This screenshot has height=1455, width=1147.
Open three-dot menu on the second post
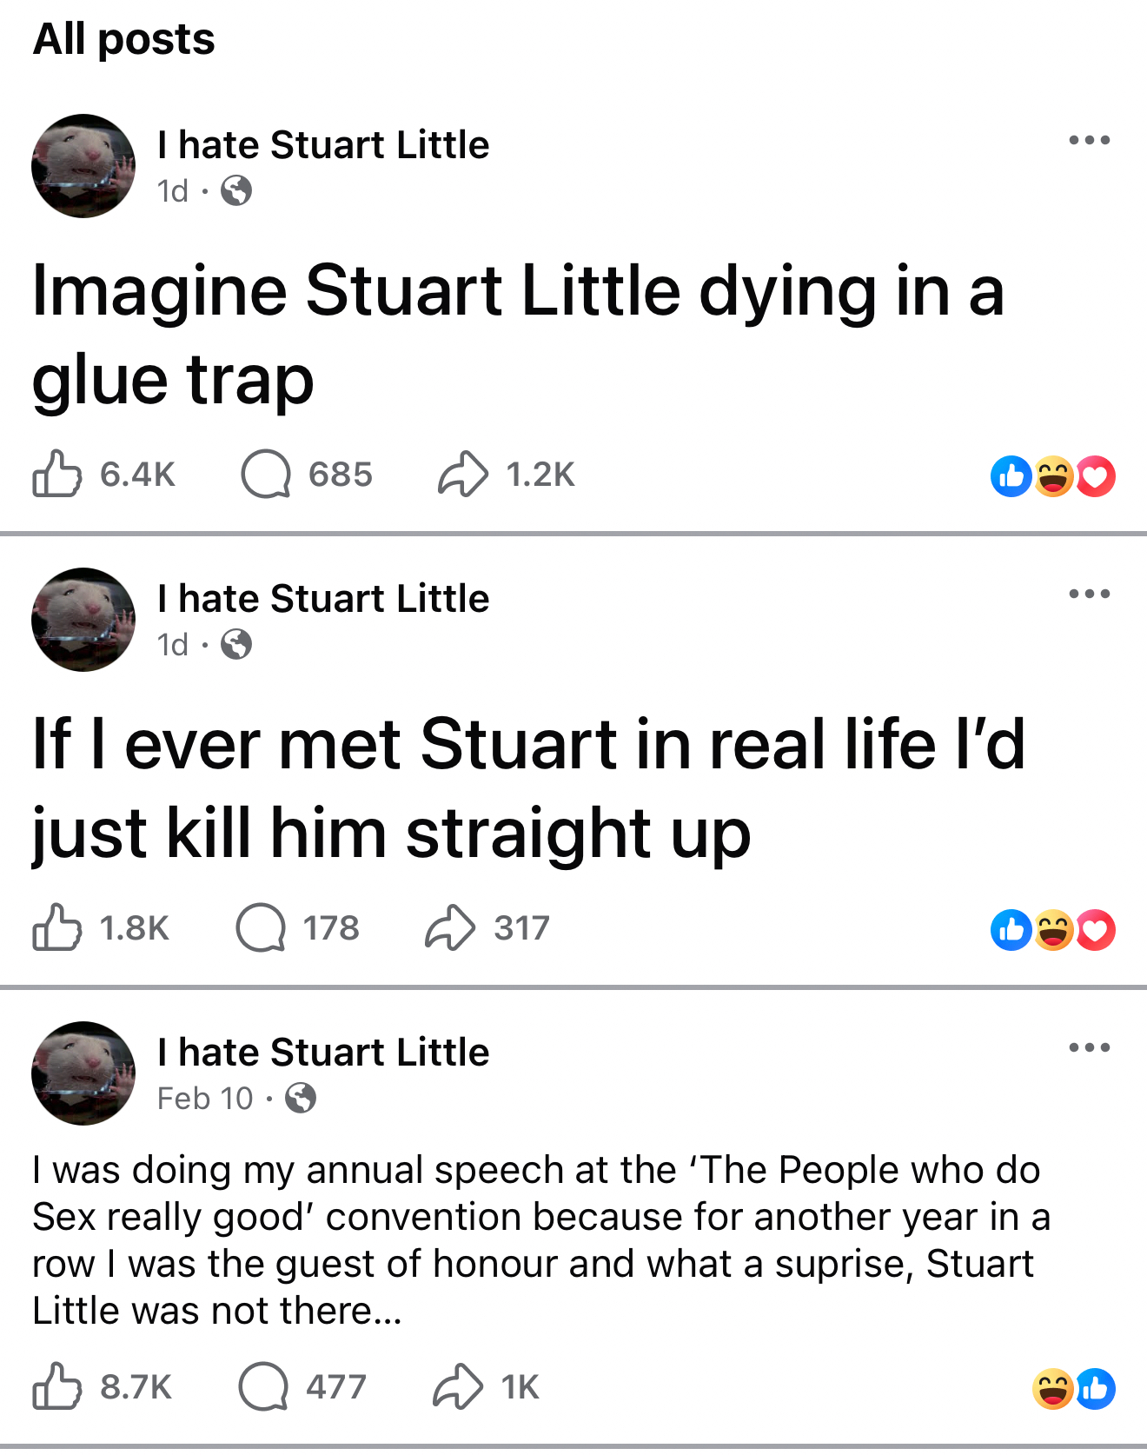(1089, 594)
